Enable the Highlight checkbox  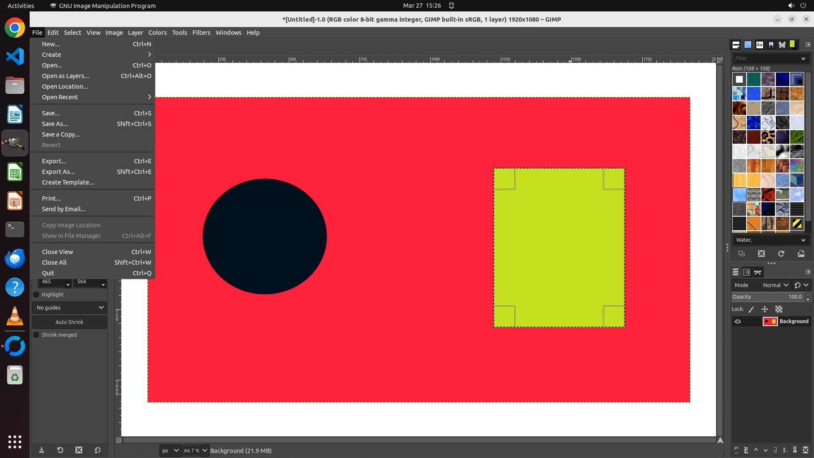click(36, 295)
